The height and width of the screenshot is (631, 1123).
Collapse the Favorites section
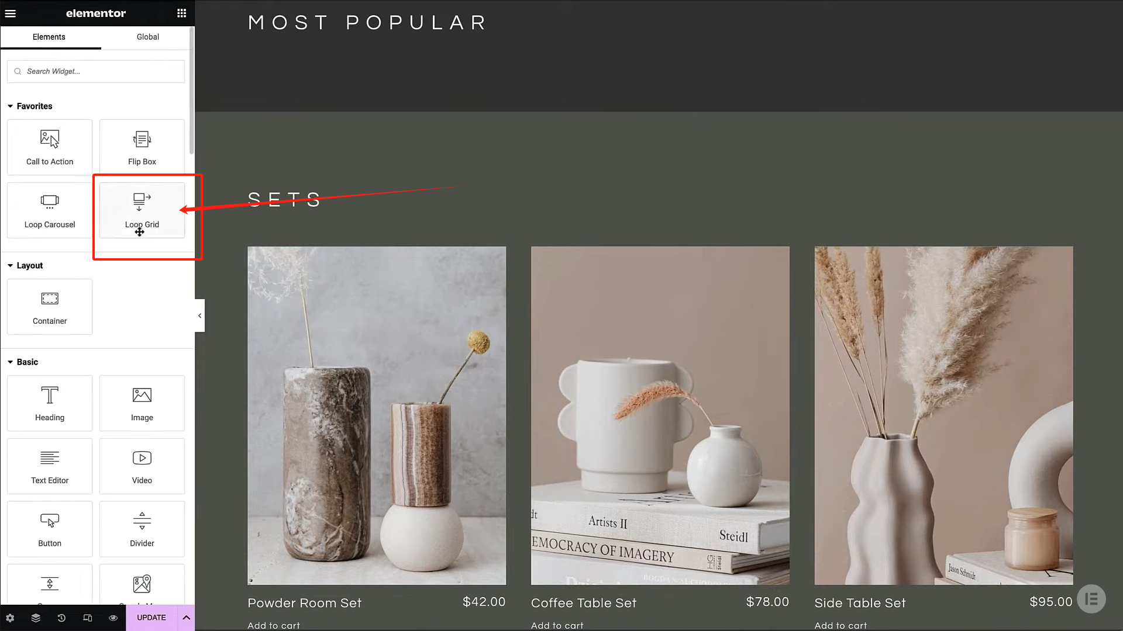tap(30, 106)
